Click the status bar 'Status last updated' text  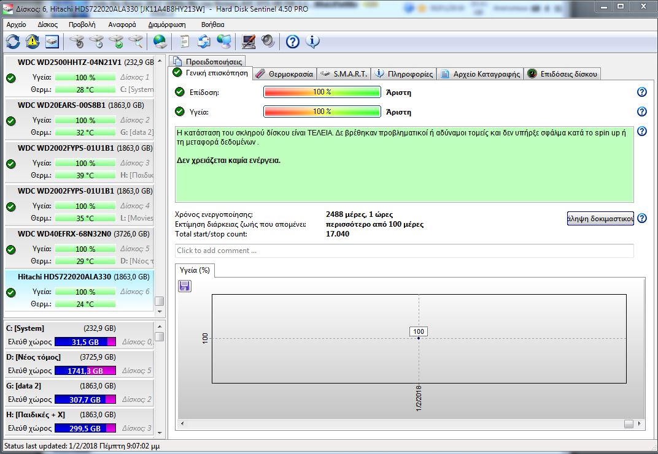coord(82,446)
